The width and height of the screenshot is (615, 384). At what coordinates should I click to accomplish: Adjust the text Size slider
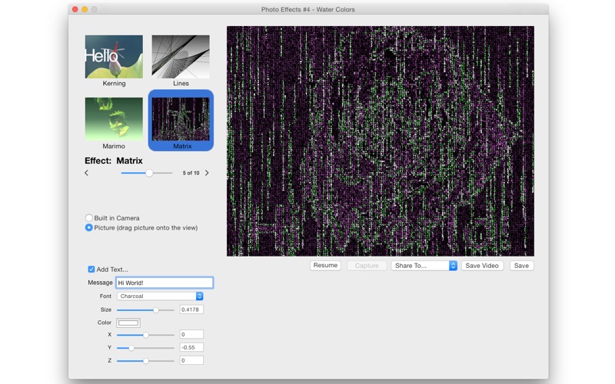tap(156, 310)
